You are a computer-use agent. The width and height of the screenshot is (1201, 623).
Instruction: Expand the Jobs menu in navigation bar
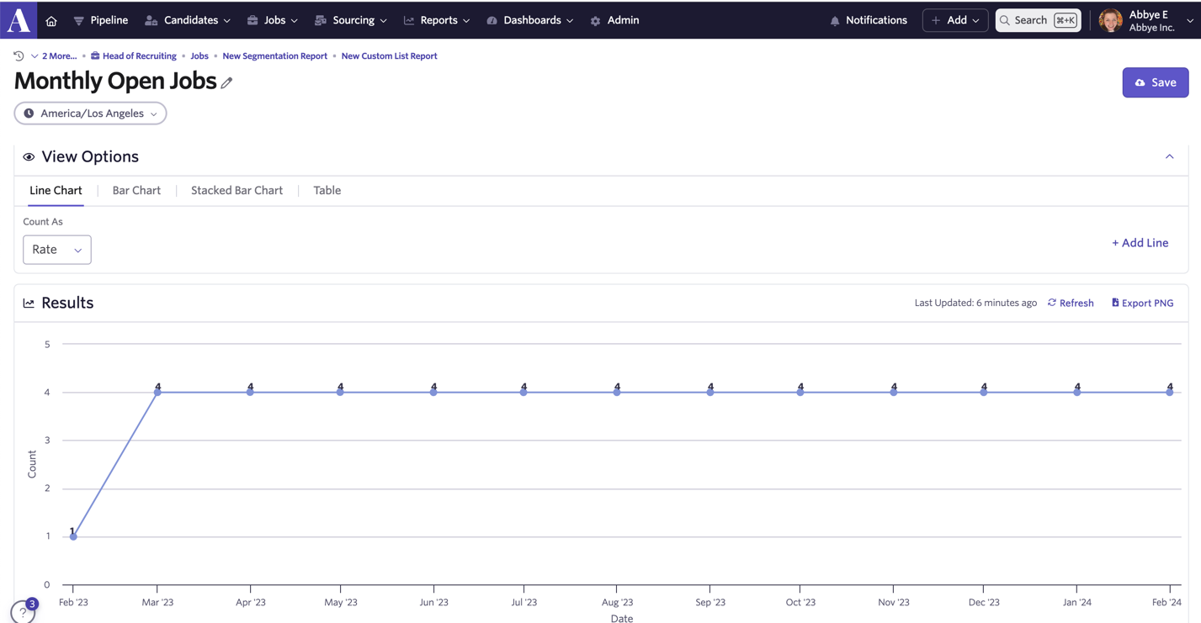273,20
